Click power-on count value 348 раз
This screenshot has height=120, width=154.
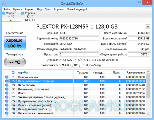pyautogui.click(x=139, y=49)
